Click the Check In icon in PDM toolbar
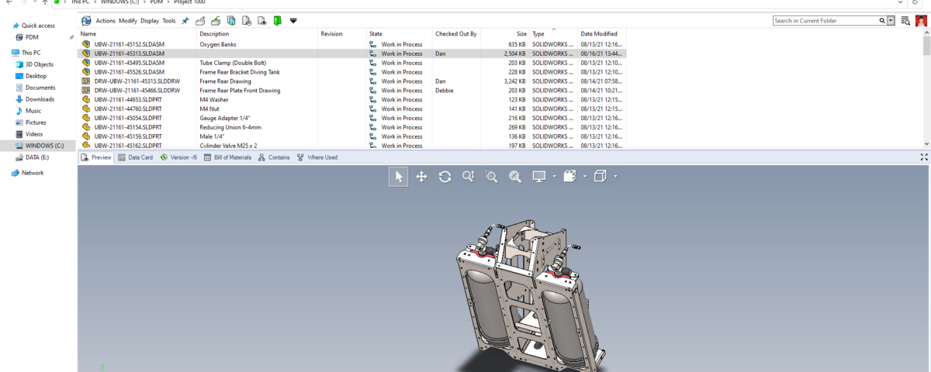Screen dimensions: 931x372 coord(216,21)
